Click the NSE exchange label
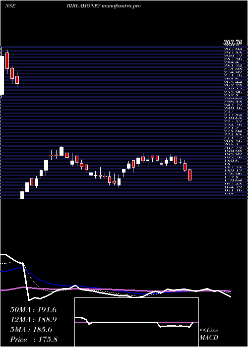 tap(10, 6)
